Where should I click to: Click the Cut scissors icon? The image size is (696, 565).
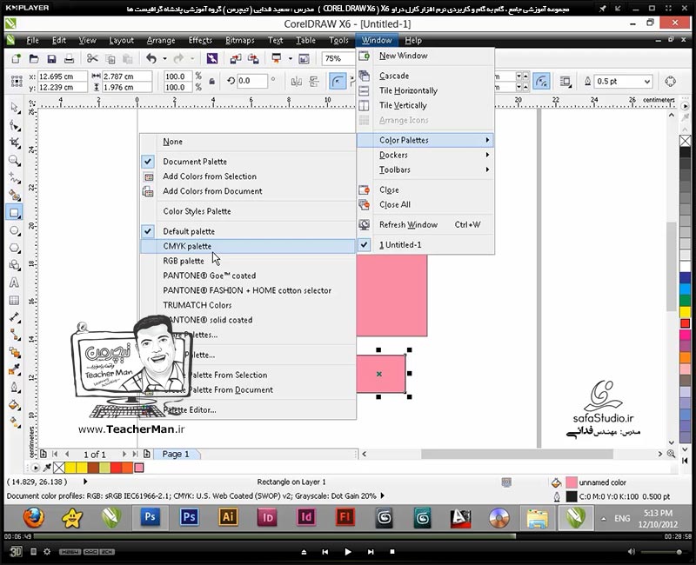(x=92, y=58)
